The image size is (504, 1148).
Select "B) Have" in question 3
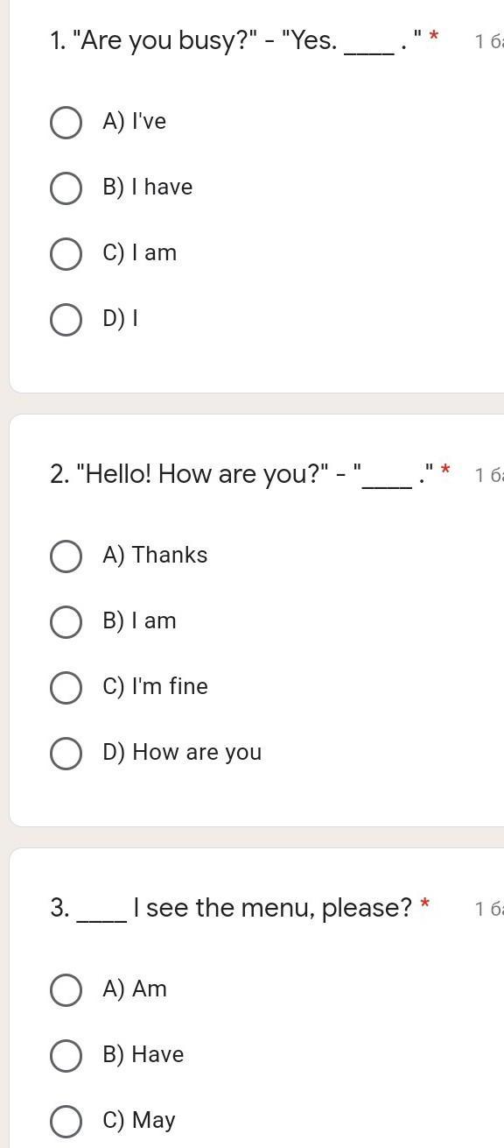(66, 1055)
